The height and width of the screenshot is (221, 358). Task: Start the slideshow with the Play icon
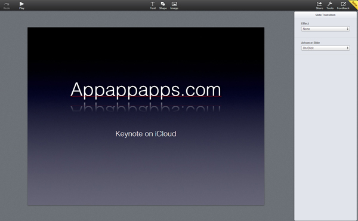[x=21, y=4]
